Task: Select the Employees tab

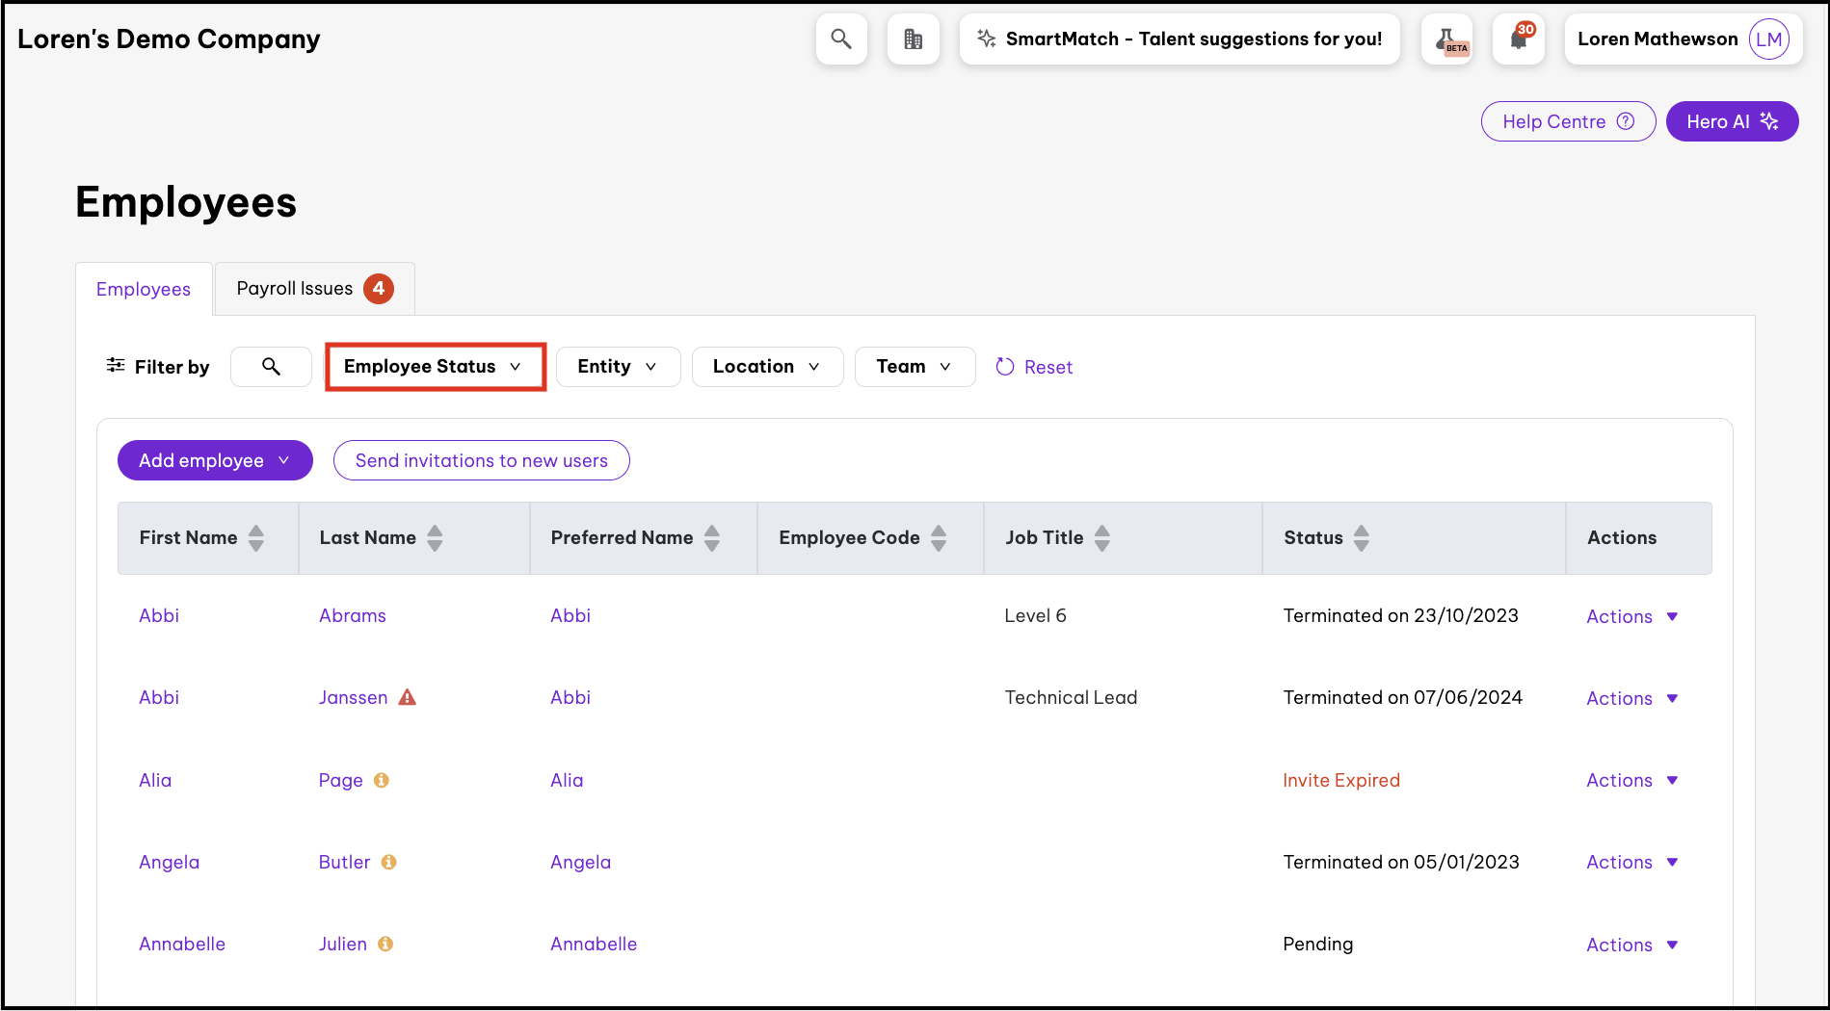Action: (144, 290)
